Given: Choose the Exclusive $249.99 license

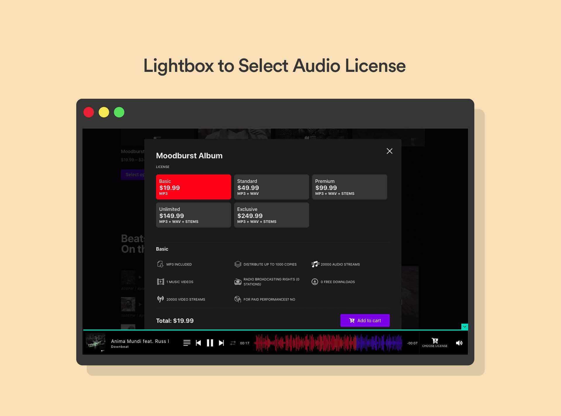Looking at the screenshot, I should pyautogui.click(x=271, y=215).
